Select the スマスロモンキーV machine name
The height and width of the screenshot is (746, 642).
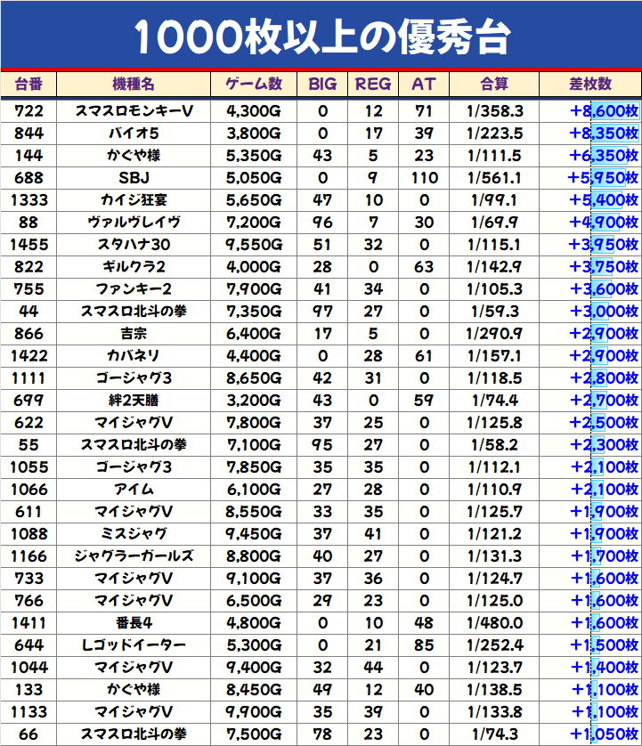click(134, 111)
